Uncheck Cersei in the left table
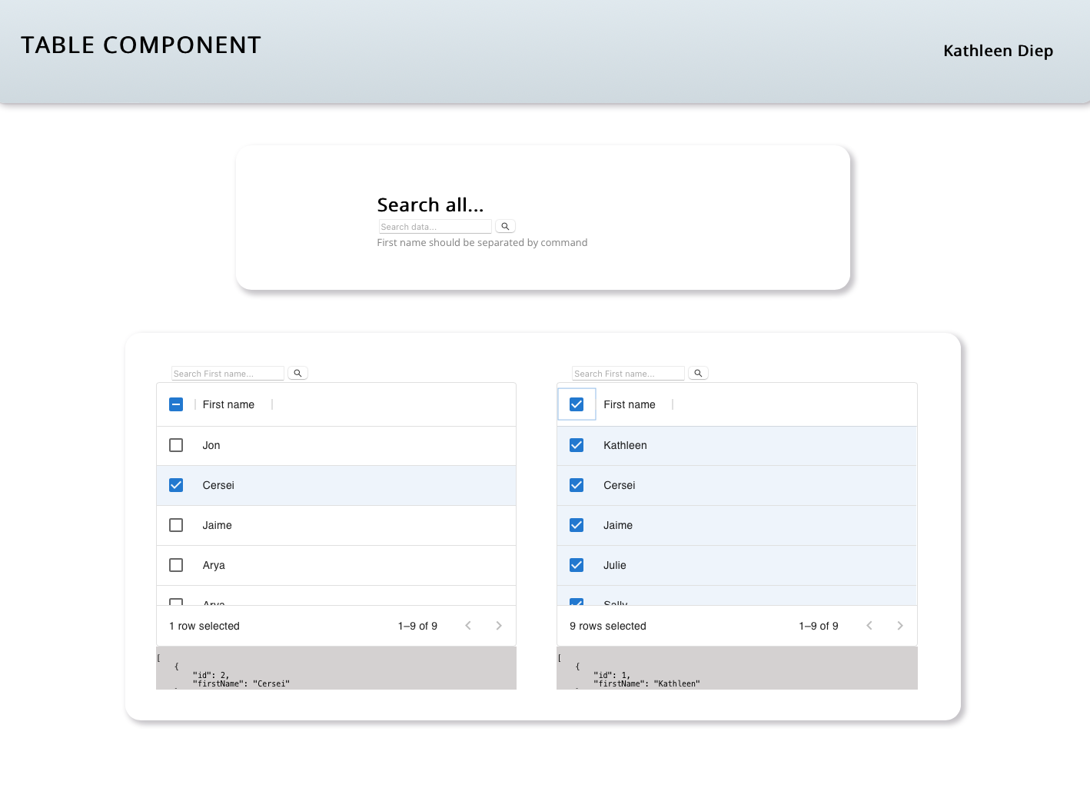This screenshot has width=1090, height=788. tap(176, 485)
